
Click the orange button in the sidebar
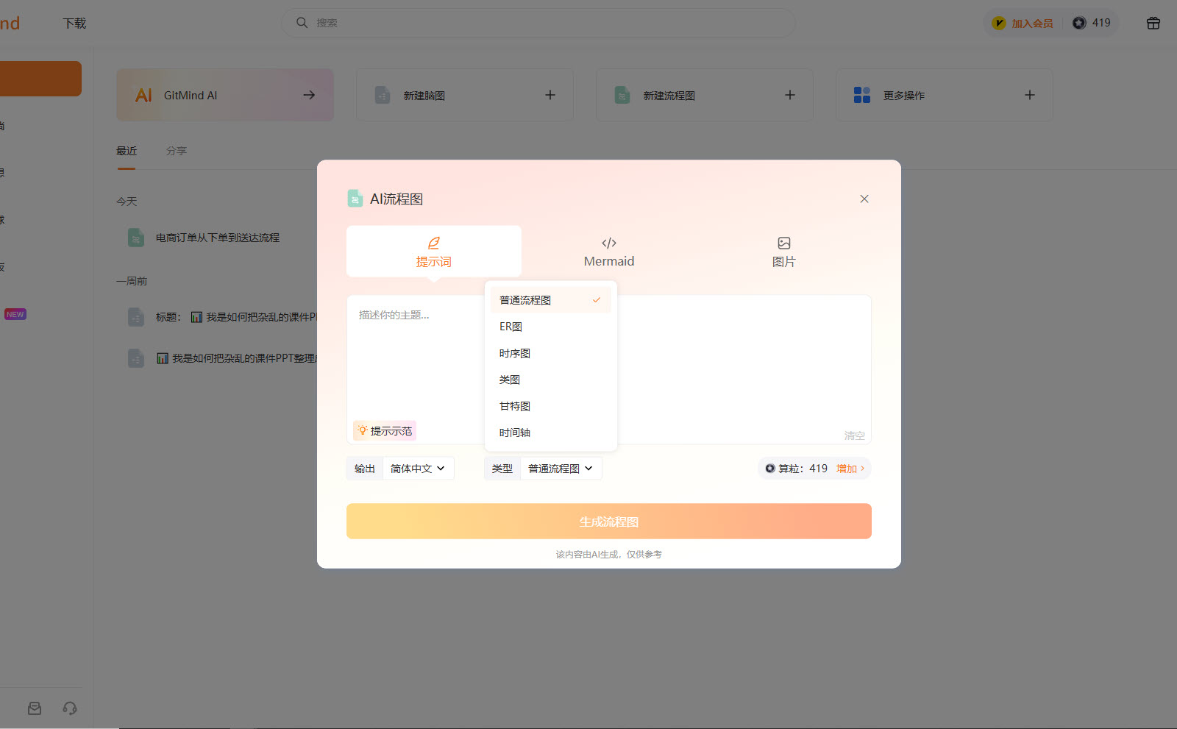click(x=40, y=79)
